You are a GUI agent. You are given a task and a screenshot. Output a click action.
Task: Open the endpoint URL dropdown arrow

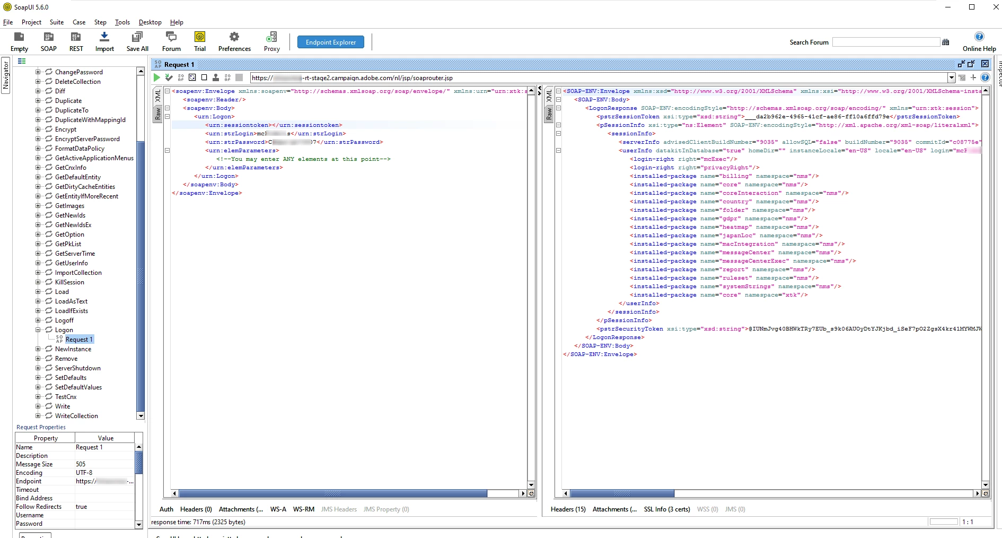[x=952, y=77]
